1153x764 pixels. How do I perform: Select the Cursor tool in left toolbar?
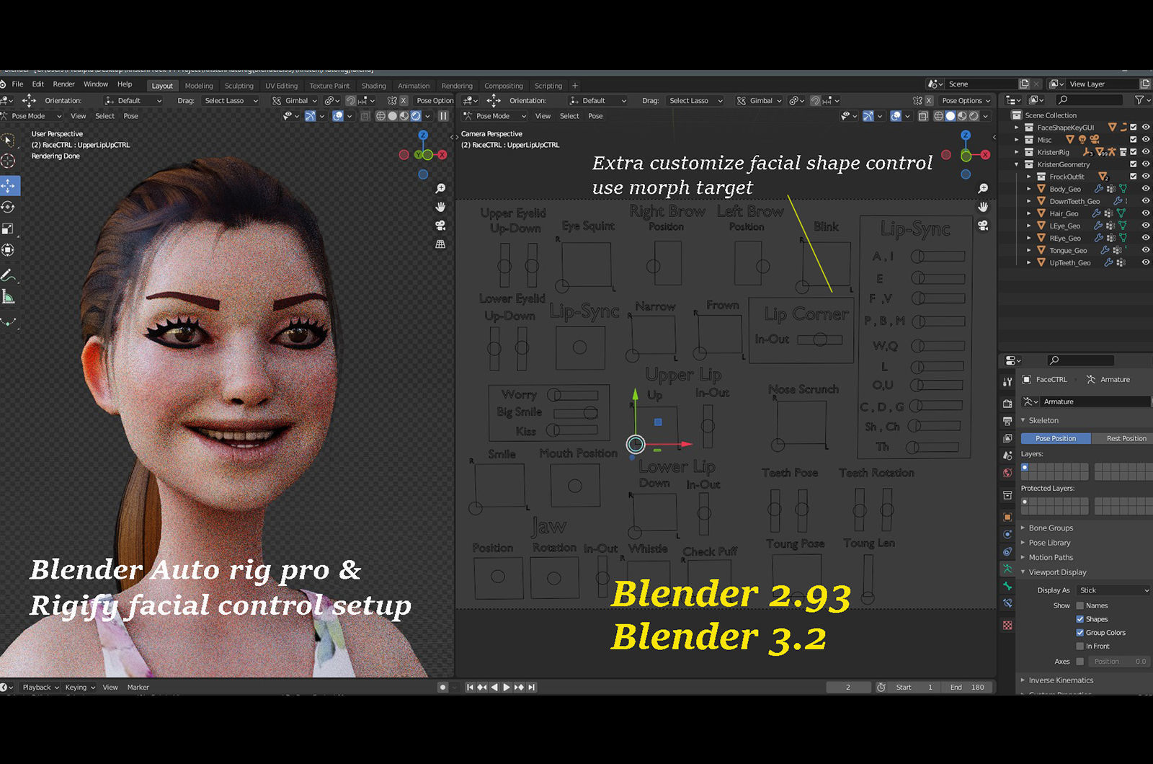pos(8,161)
